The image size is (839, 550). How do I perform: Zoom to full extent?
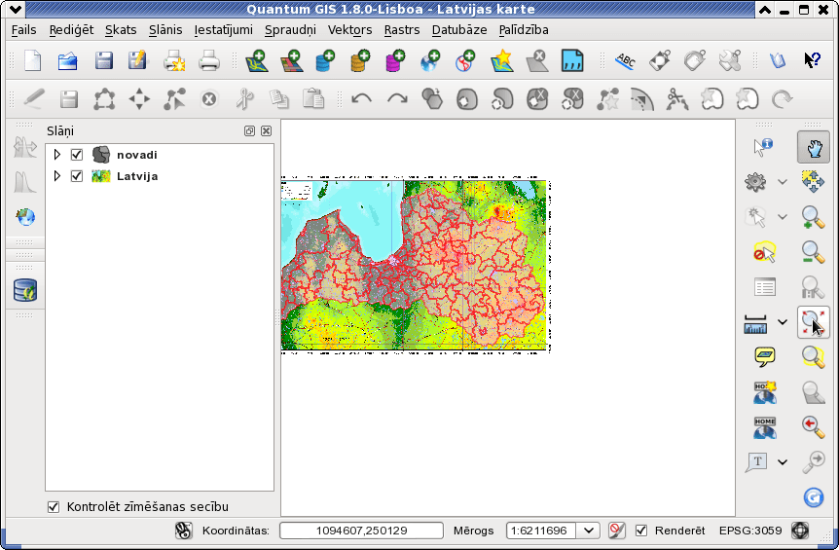point(814,322)
